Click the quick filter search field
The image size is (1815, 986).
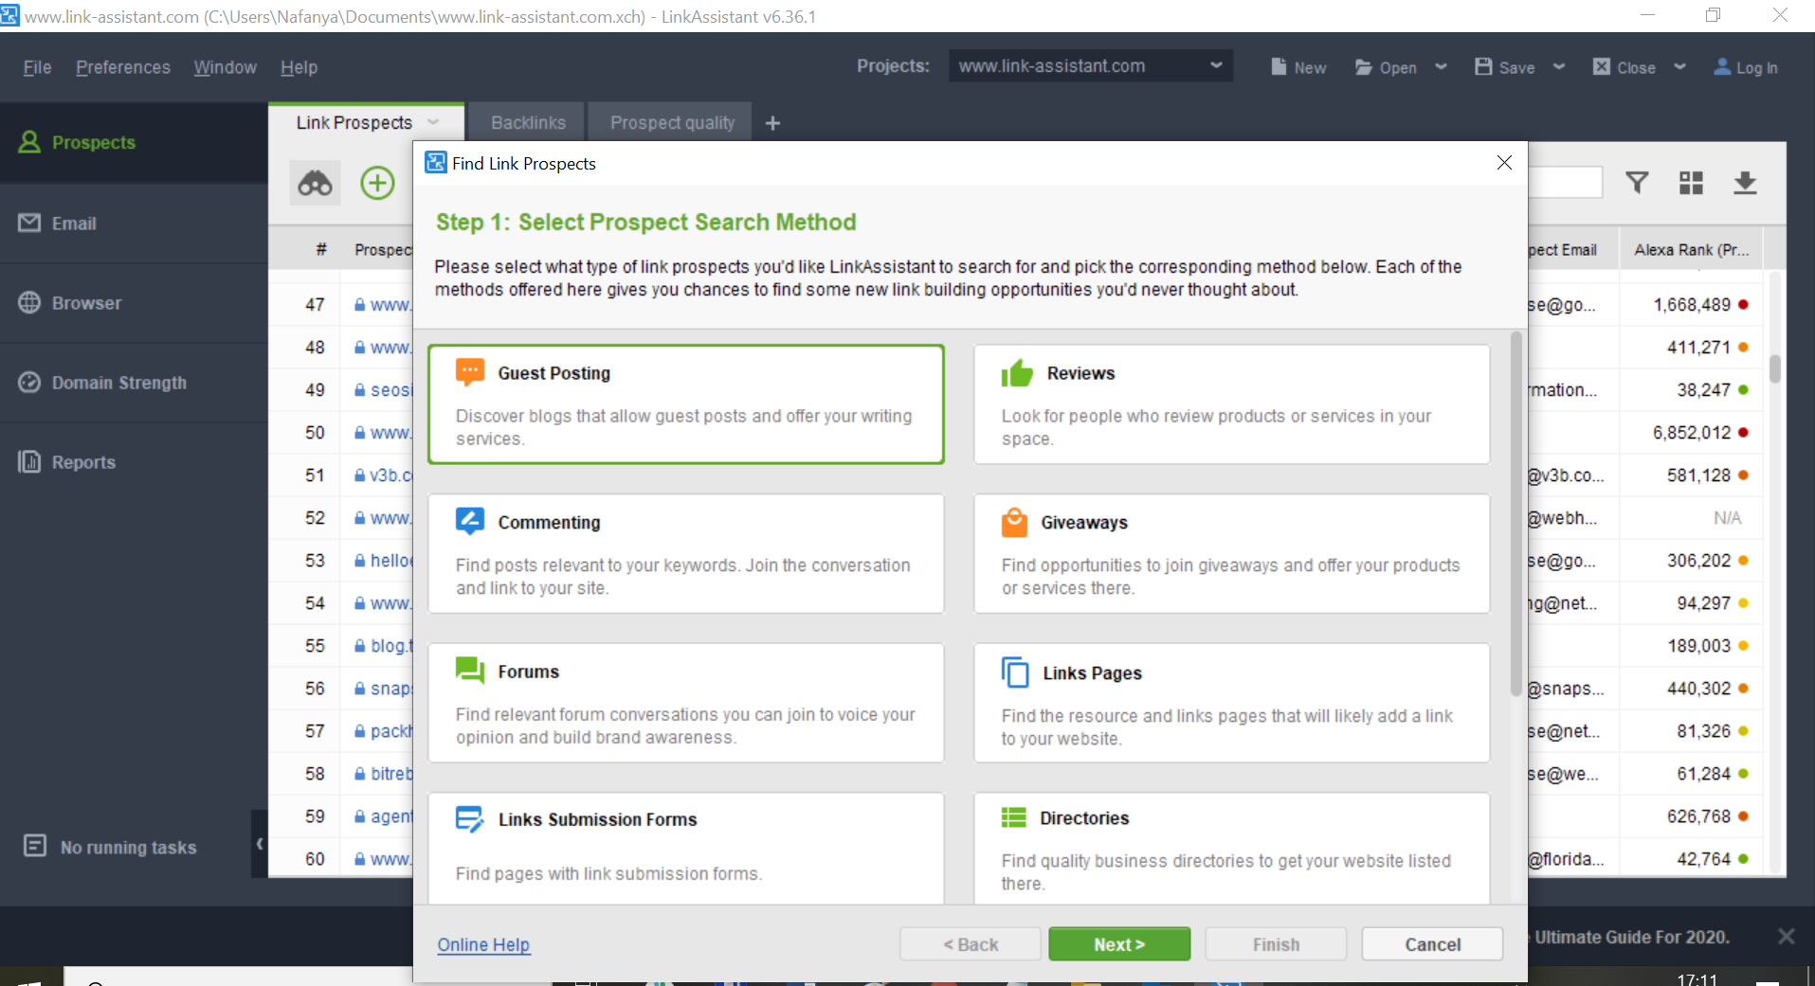[x=1564, y=183]
